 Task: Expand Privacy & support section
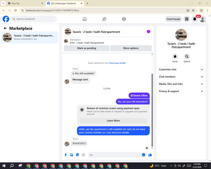coord(181,91)
